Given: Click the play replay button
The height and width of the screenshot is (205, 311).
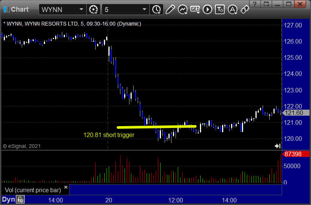Looking at the screenshot, I should [207, 9].
